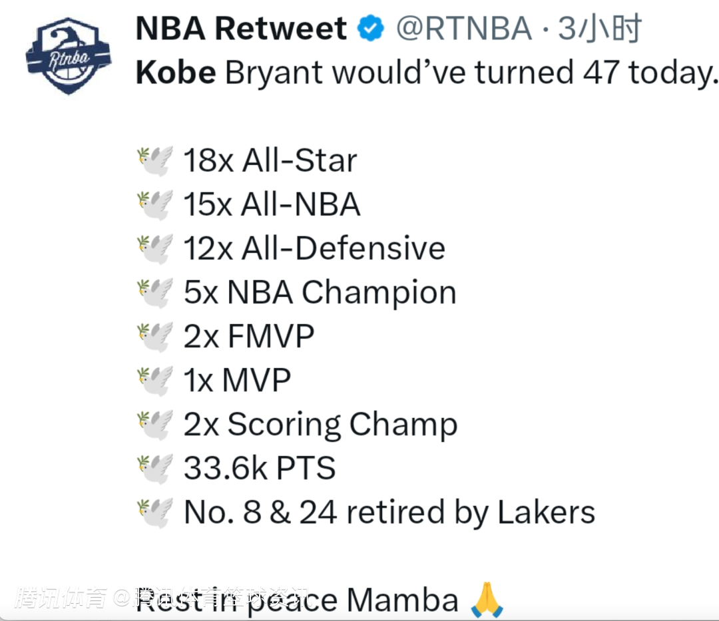Click dove emoji beside 15x All-NBA

coord(154,204)
